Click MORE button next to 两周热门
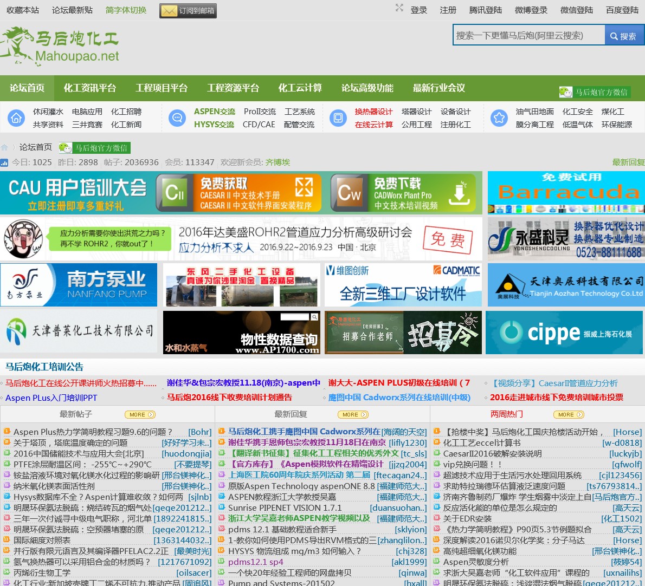The image size is (645, 586). tap(569, 415)
